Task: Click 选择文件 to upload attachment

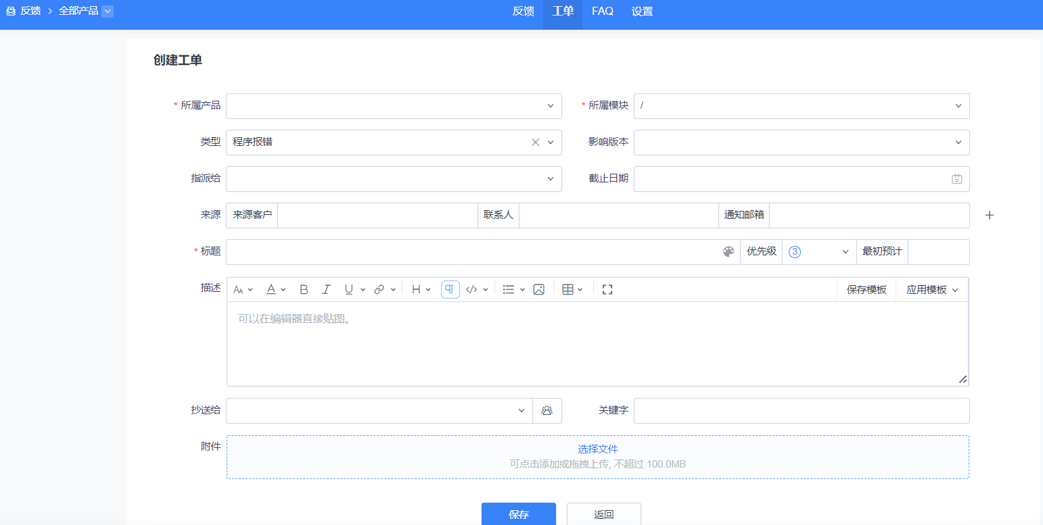Action: 597,449
